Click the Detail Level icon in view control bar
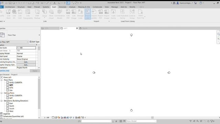This screenshot has width=220, height=124. click(x=53, y=117)
